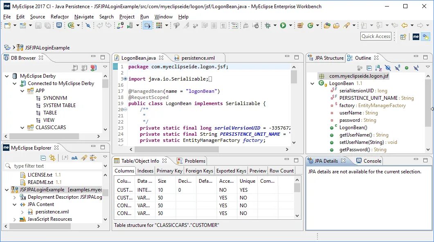
Task: Toggle alphabetical Sort in Outline
Action: 378,68
